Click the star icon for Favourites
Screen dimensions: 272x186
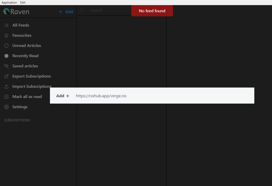point(6,35)
